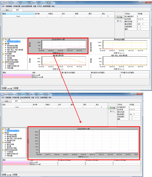Viewport: 152px width, 177px height.
Task: Select 网络流量 in bottom window tree
Action: click(10, 156)
